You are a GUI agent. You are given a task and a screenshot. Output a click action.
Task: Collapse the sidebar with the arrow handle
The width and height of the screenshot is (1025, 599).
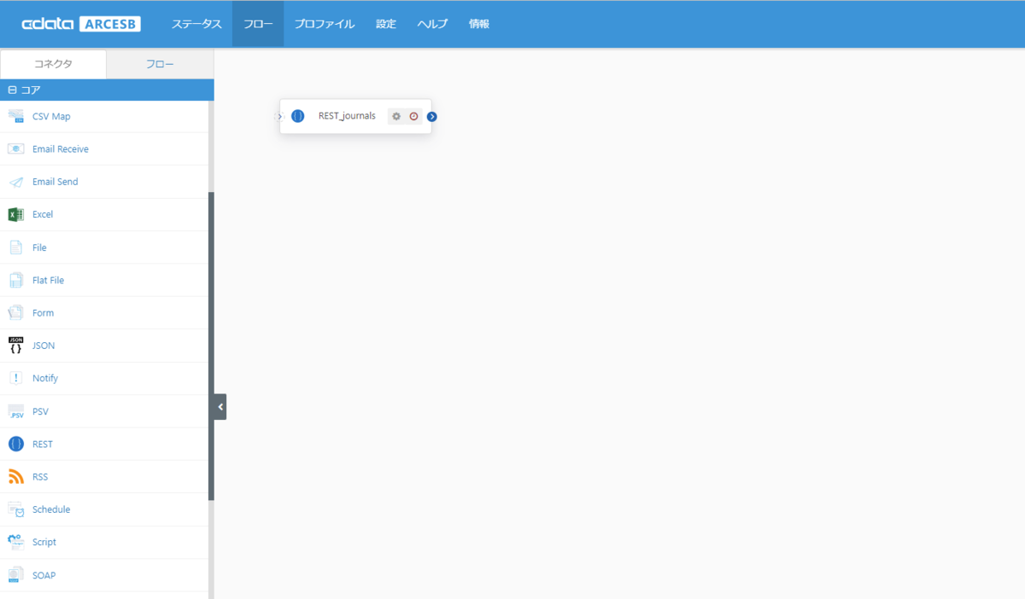(220, 407)
